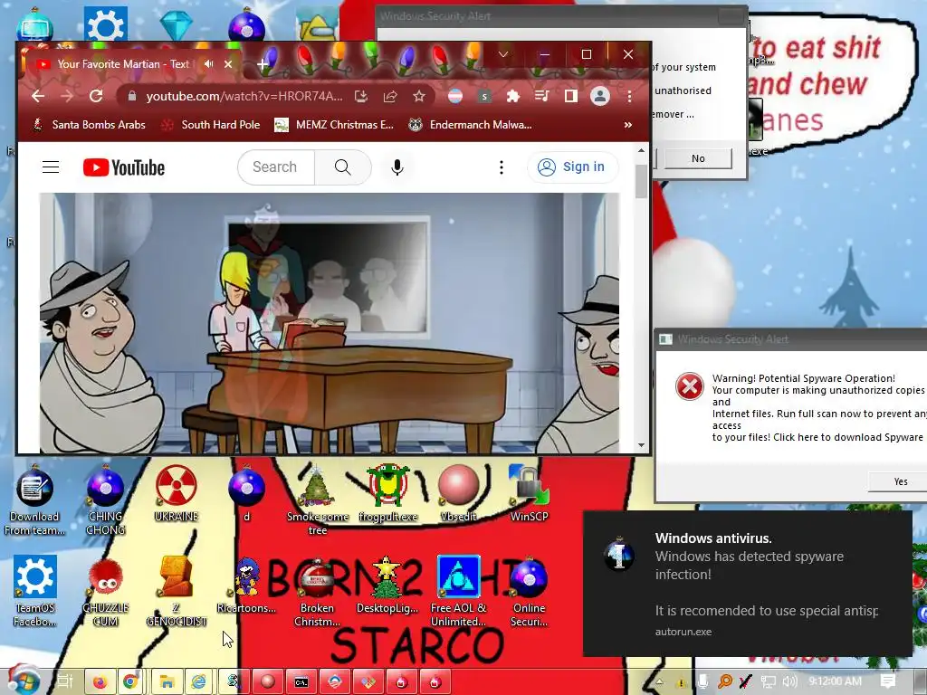Open Chrome from the taskbar
Screen dimensions: 927x695
(x=130, y=682)
